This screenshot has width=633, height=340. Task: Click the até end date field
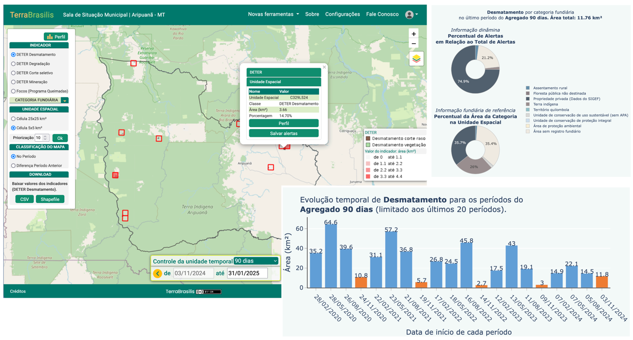[247, 273]
